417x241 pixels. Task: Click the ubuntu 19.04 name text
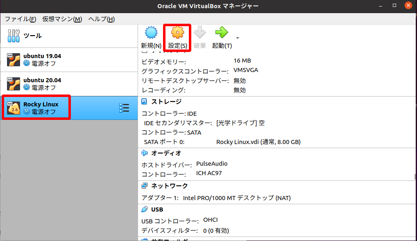coord(42,56)
